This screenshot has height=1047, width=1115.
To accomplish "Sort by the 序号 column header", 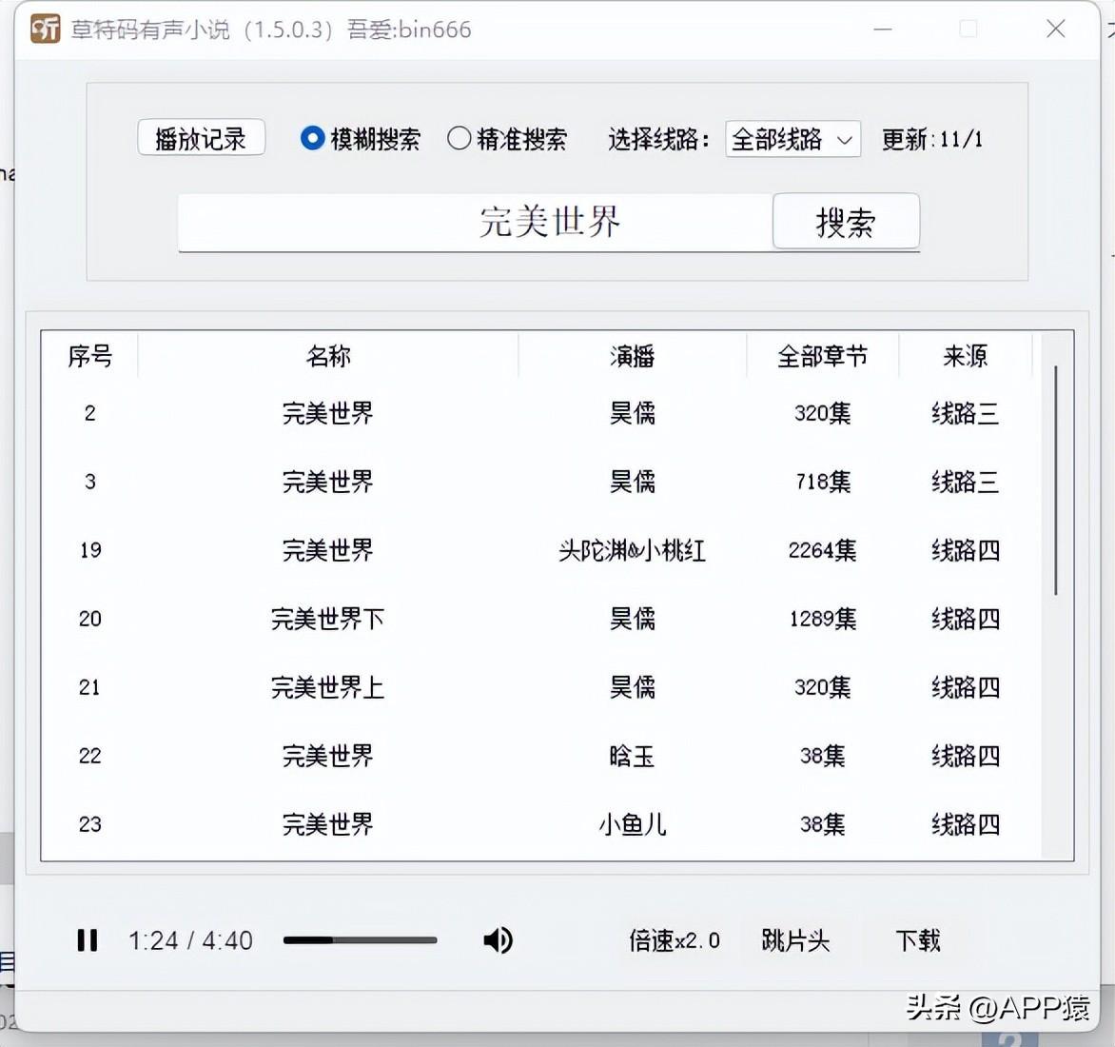I will coord(89,356).
